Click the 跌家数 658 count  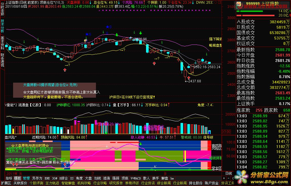click(286, 110)
